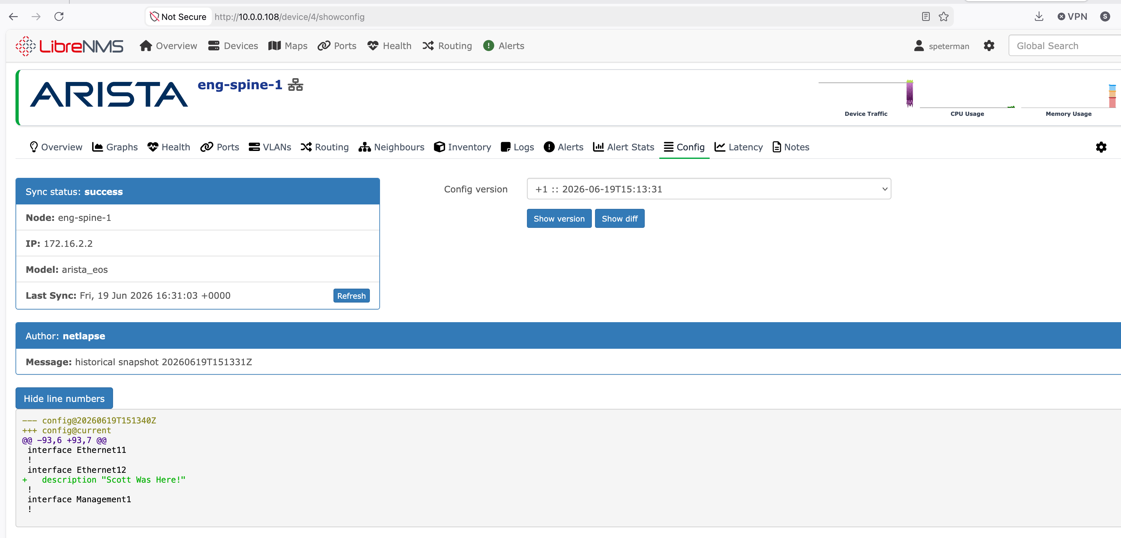Viewport: 1121px width, 538px height.
Task: Select the 'interface Management1' line
Action: pos(79,499)
